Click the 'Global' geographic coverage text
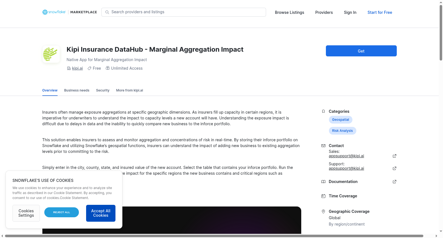 pos(334,218)
